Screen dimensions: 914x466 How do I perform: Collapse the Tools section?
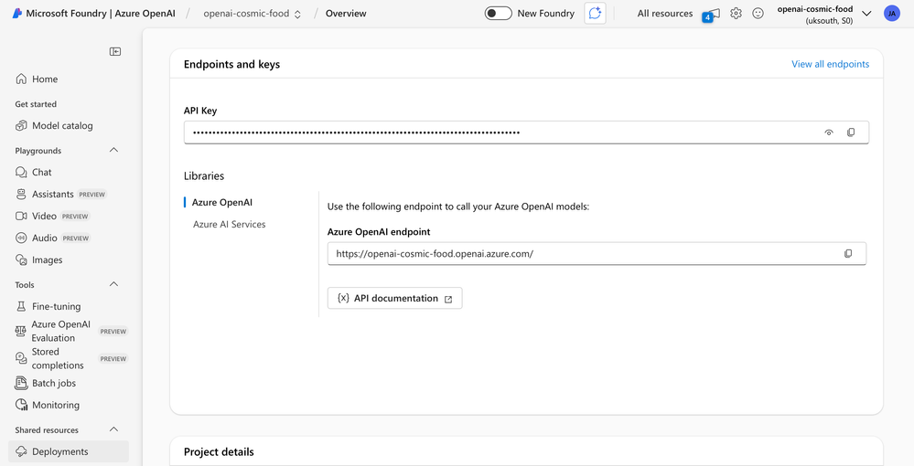[114, 284]
